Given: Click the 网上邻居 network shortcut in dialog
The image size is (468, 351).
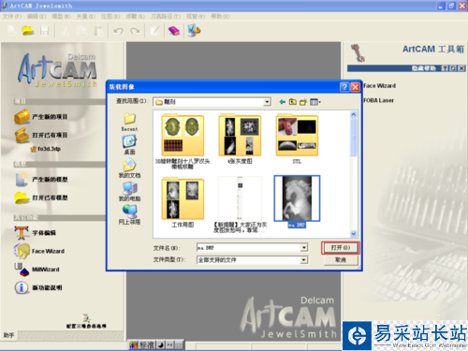Looking at the screenshot, I should (129, 214).
